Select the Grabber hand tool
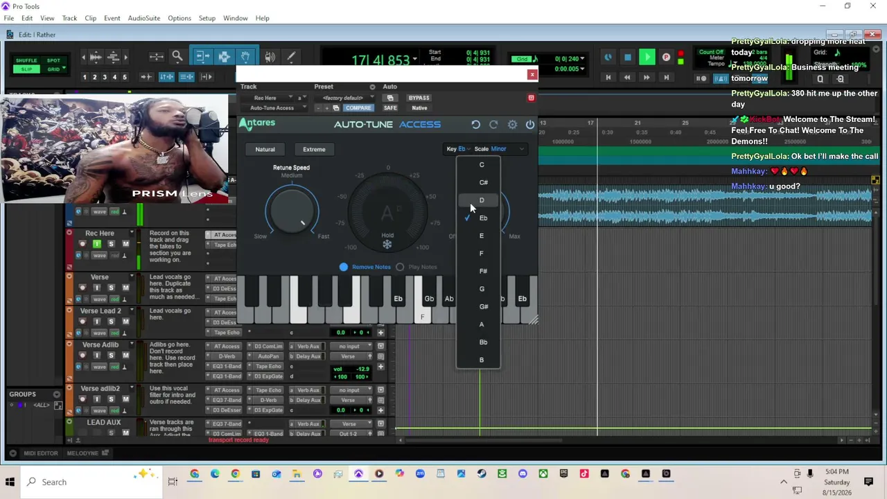 pos(245,57)
